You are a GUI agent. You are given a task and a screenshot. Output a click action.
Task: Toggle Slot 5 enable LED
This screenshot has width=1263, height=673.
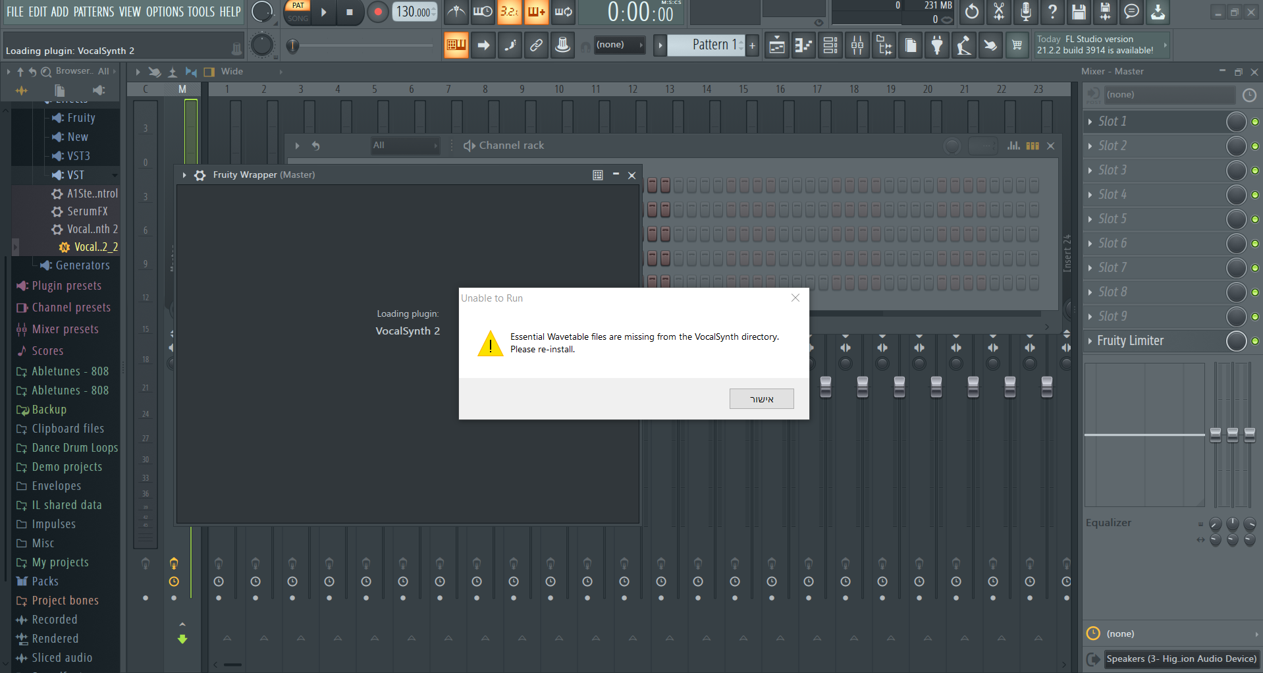tap(1255, 219)
